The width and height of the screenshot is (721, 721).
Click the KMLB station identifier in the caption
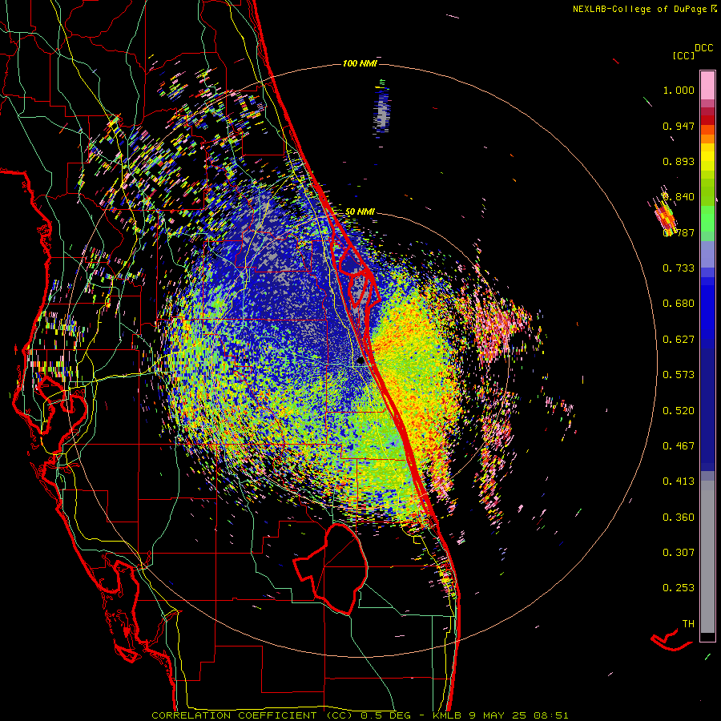(449, 715)
